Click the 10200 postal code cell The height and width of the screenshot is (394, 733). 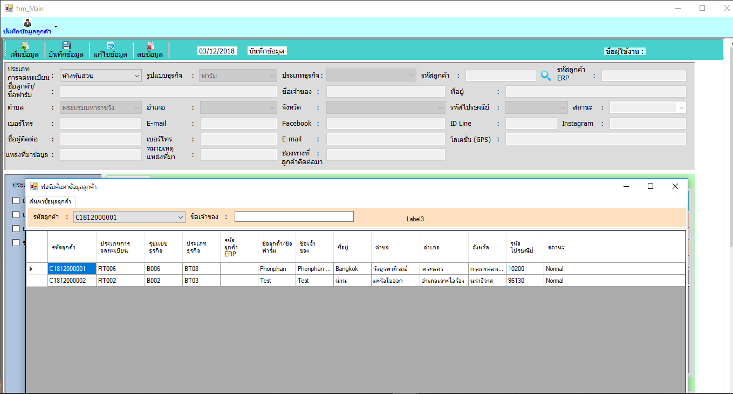(x=525, y=269)
